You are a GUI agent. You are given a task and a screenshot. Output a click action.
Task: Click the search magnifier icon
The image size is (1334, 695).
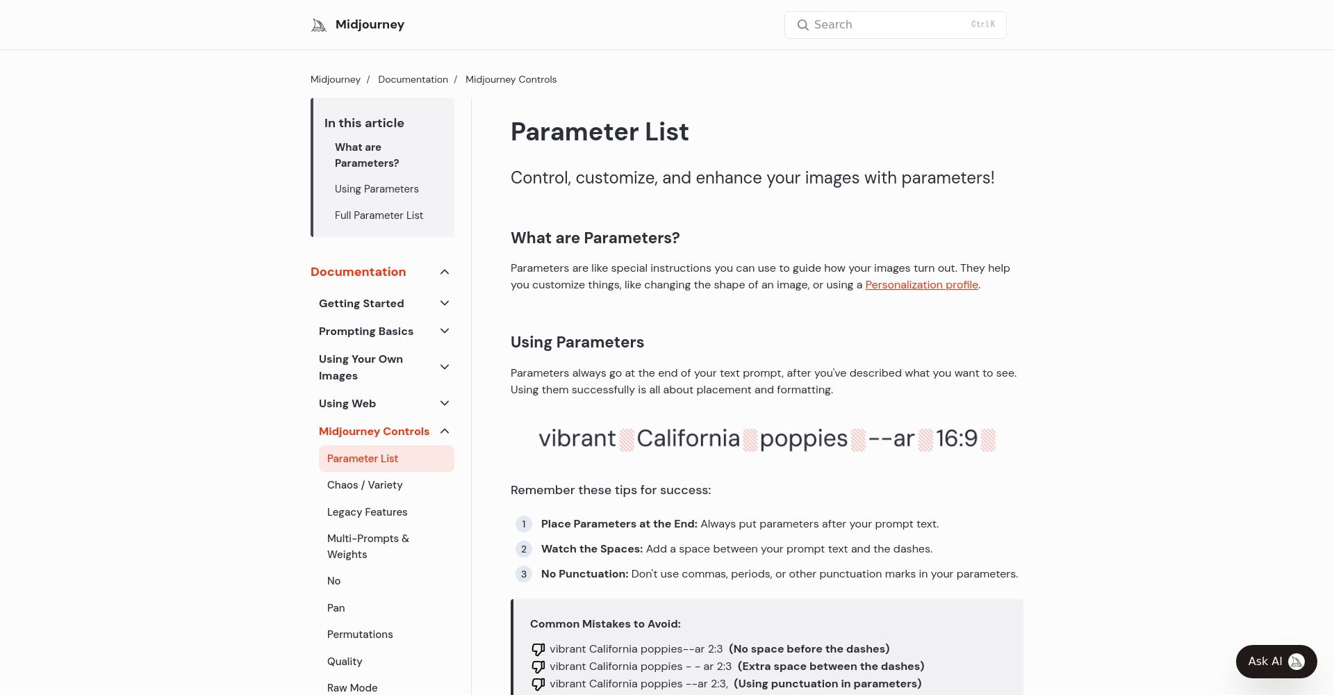click(802, 25)
